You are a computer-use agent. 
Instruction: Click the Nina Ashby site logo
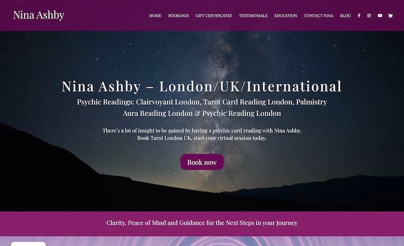point(39,15)
